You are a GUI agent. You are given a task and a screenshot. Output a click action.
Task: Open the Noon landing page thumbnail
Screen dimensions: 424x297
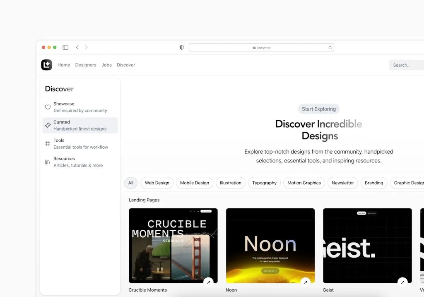coord(270,244)
